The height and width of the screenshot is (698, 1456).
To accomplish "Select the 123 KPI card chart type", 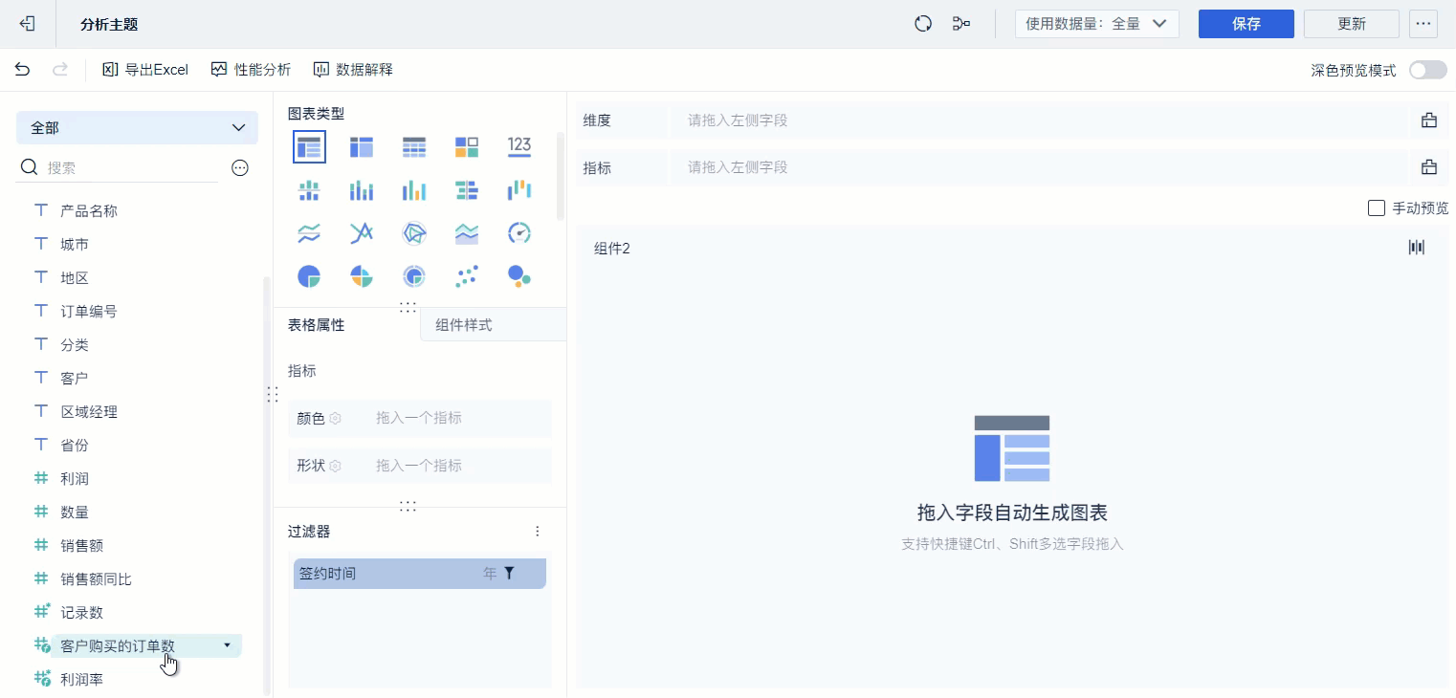I will [x=519, y=146].
